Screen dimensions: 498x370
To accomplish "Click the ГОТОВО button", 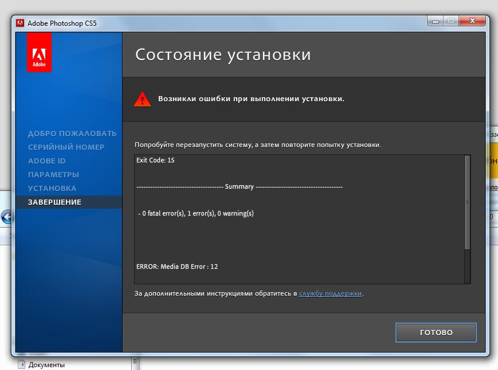I will click(436, 332).
